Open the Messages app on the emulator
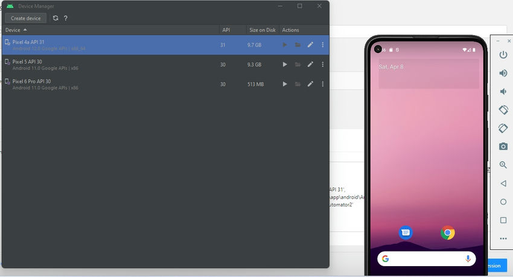 click(x=406, y=232)
